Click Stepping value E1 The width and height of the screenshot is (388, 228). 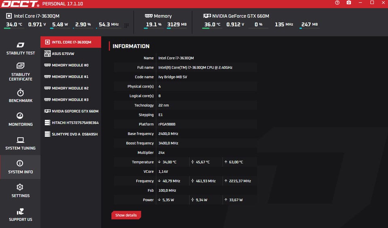[x=160, y=115]
